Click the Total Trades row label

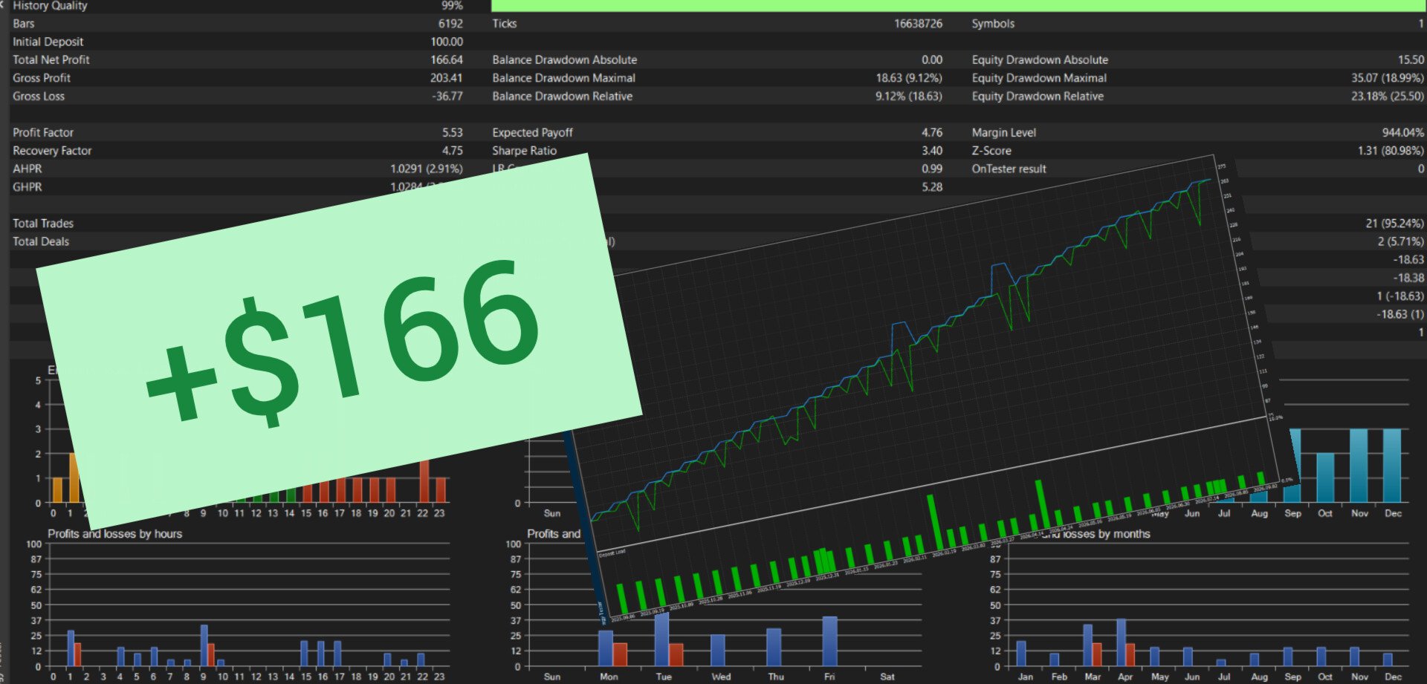(x=43, y=224)
